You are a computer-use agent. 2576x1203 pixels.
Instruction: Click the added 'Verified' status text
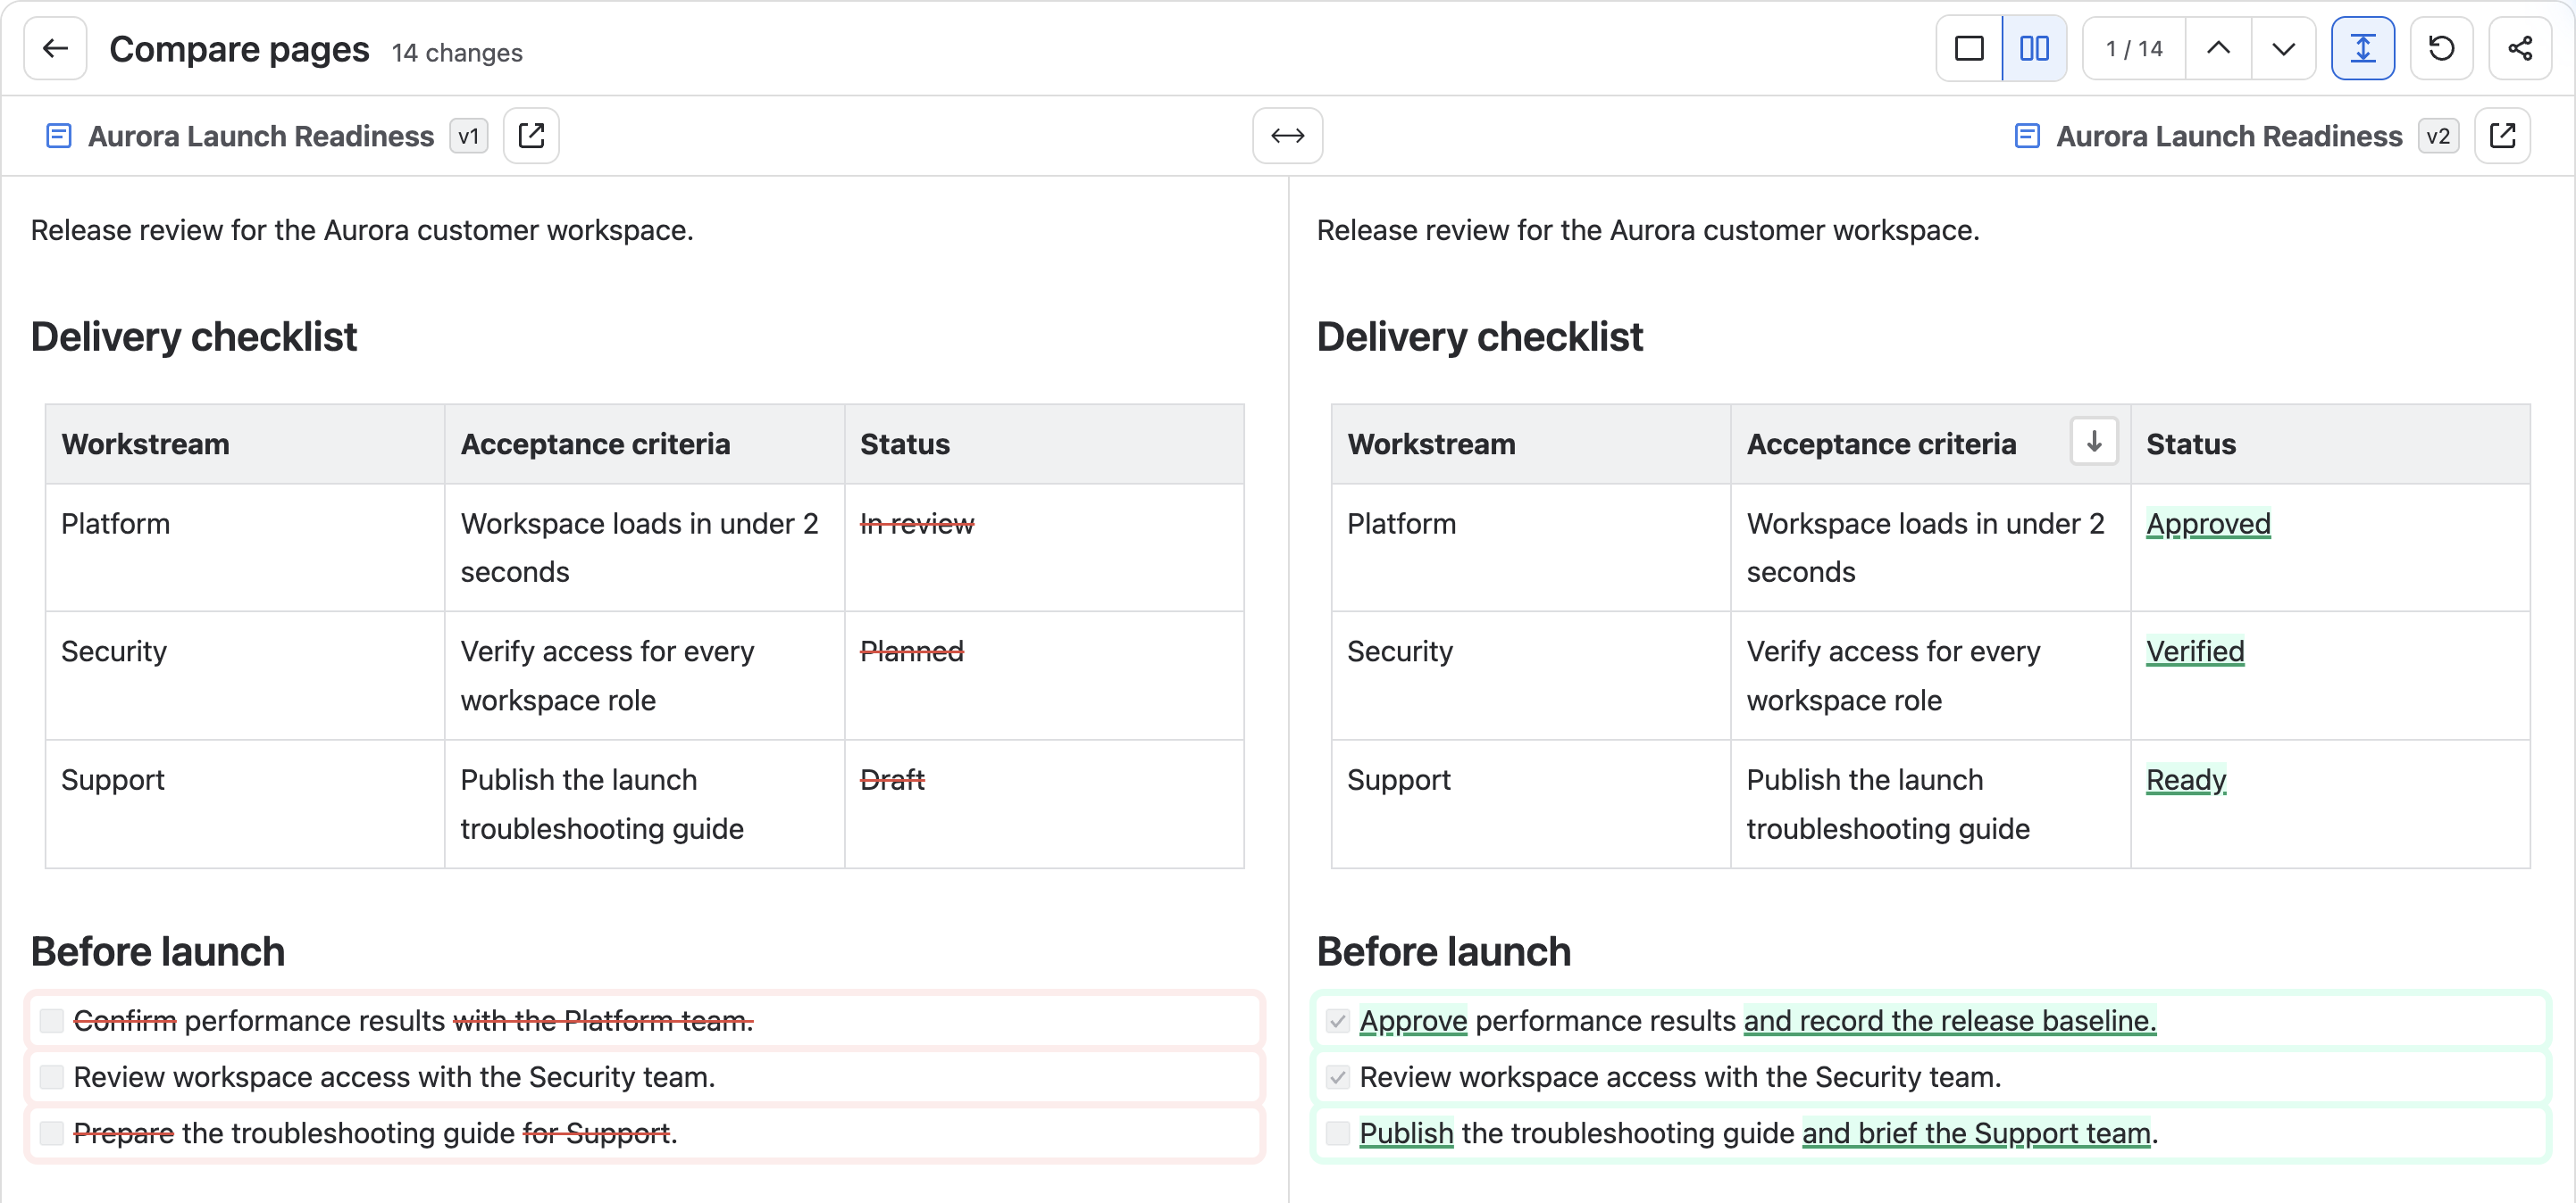[x=2195, y=651]
